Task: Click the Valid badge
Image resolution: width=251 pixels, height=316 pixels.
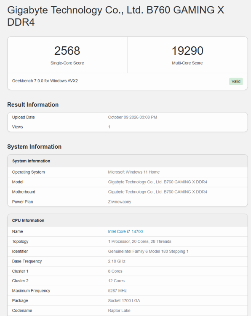Action: 236,81
